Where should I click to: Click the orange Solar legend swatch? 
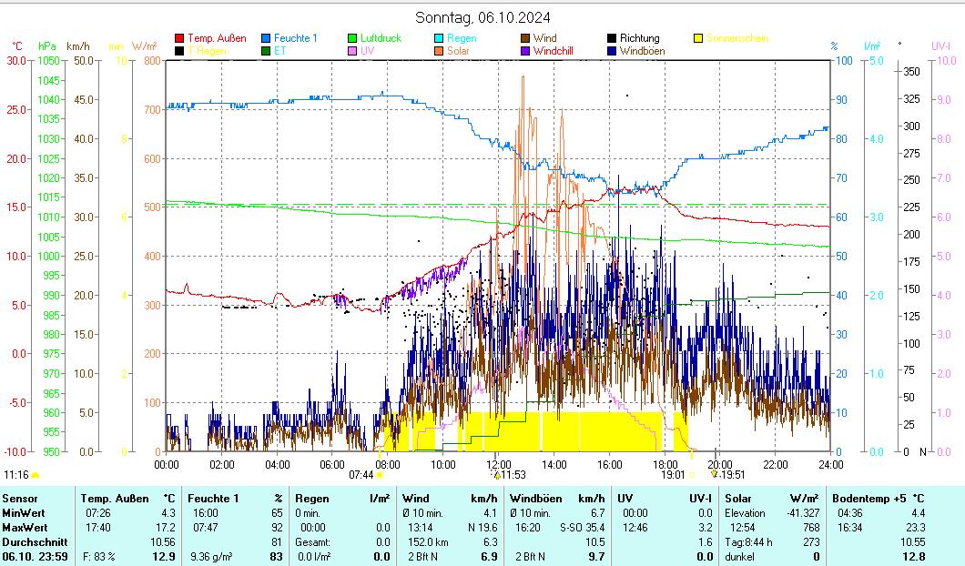click(439, 52)
